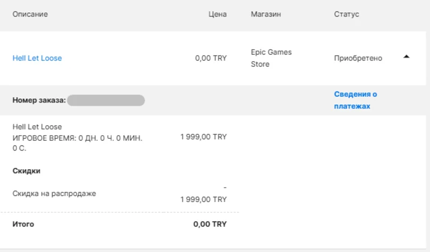Click the Скидки section heading

(26, 171)
